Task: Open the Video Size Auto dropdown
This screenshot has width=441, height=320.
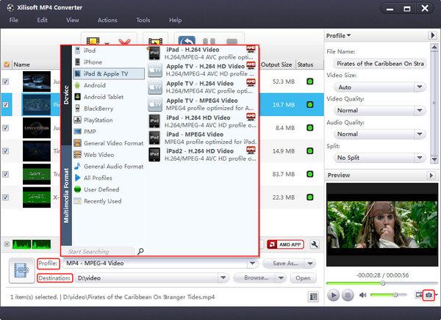Action: (420, 87)
